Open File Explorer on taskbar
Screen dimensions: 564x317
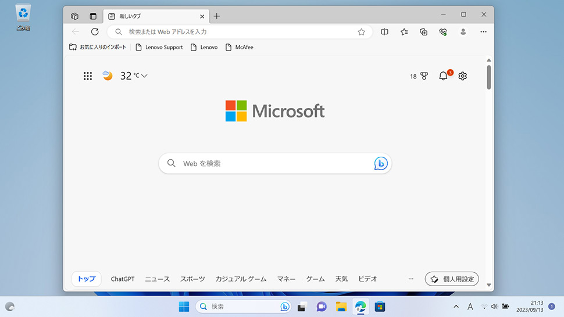point(341,307)
